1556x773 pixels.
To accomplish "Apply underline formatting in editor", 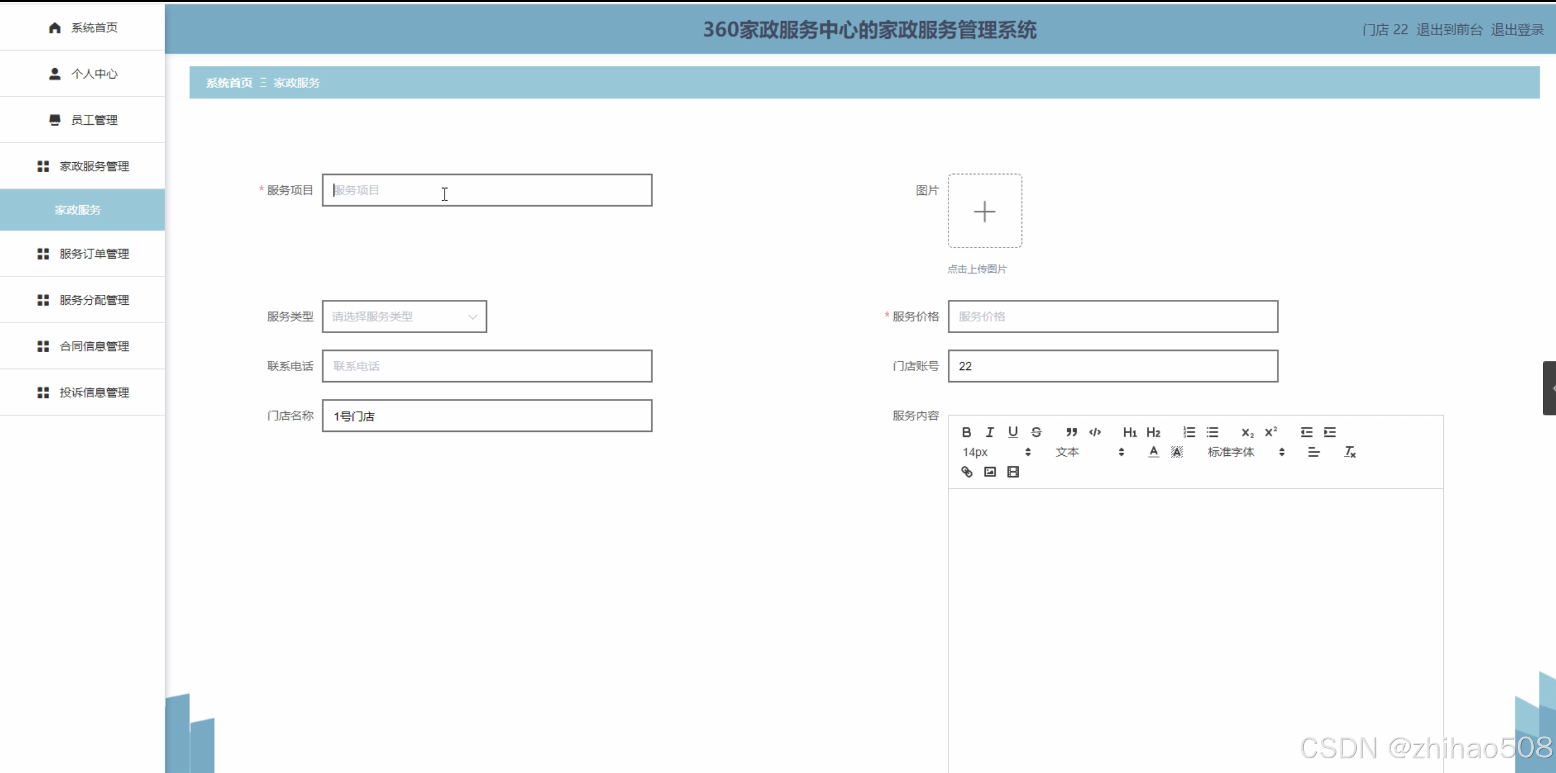I will 1013,432.
